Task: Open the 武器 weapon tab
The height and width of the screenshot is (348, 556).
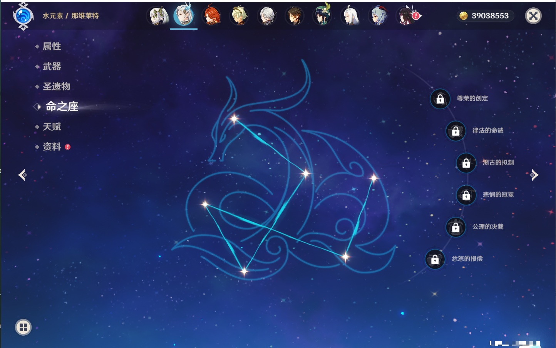Action: click(52, 67)
